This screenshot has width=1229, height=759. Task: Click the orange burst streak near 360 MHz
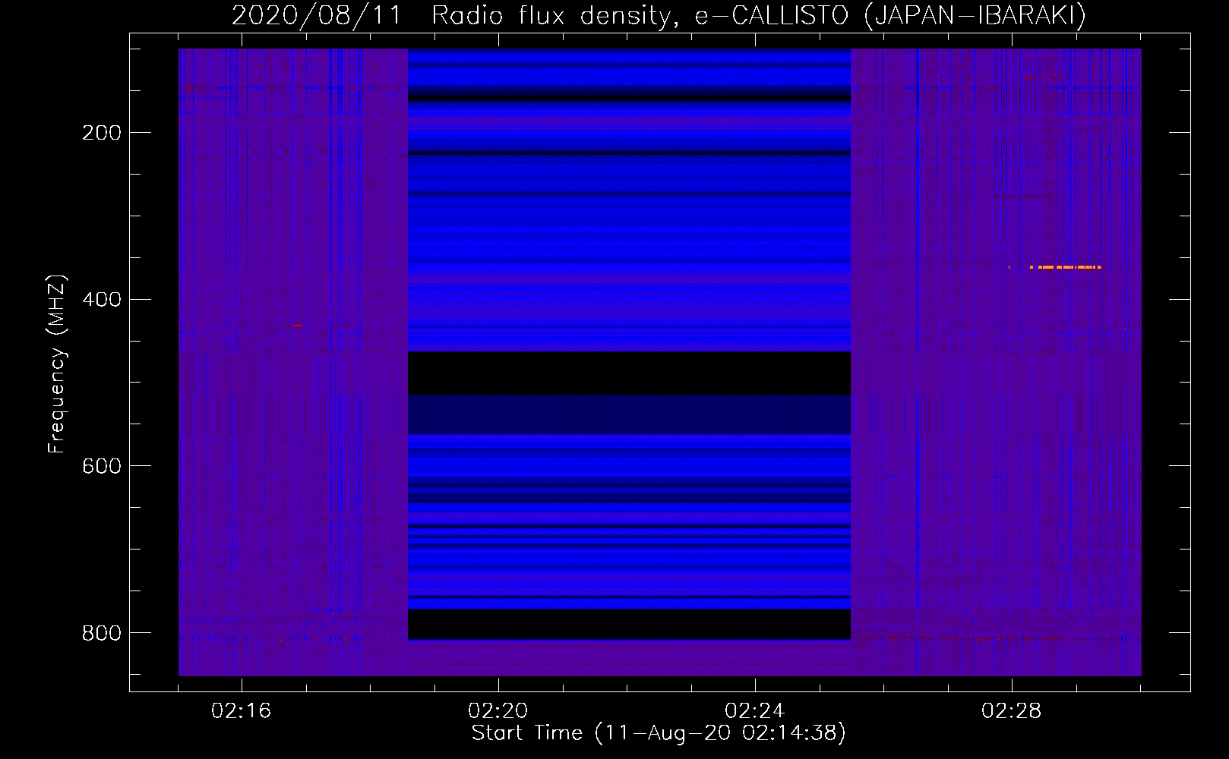coord(1065,267)
